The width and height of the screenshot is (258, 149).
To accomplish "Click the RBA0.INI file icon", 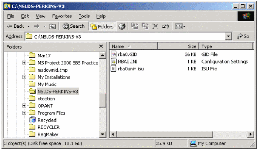I will [114, 62].
